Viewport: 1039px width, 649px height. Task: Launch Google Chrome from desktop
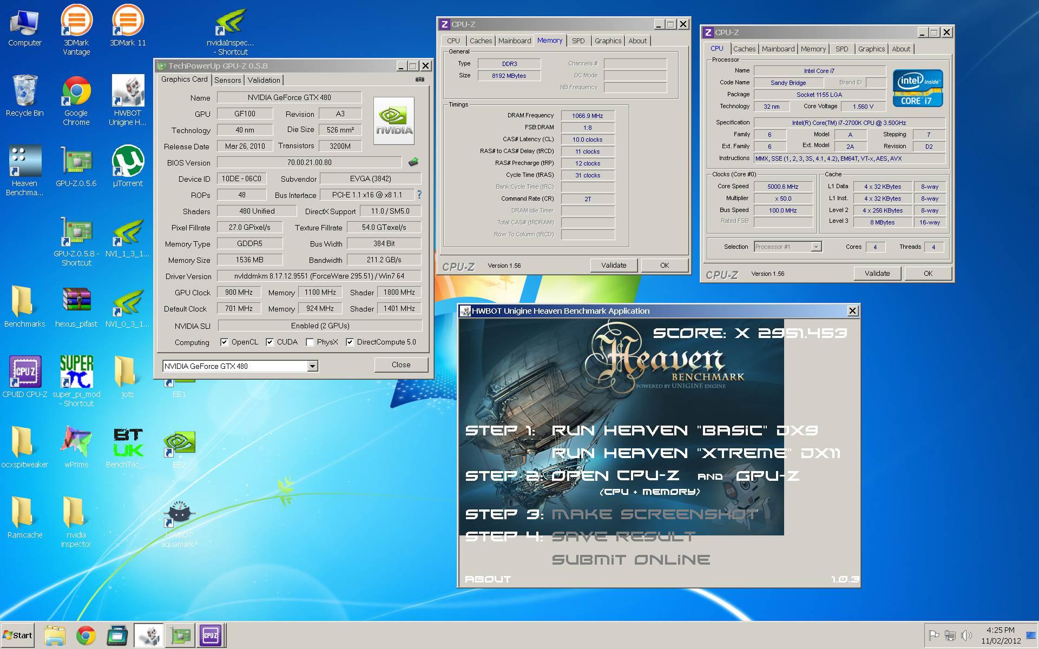76,101
